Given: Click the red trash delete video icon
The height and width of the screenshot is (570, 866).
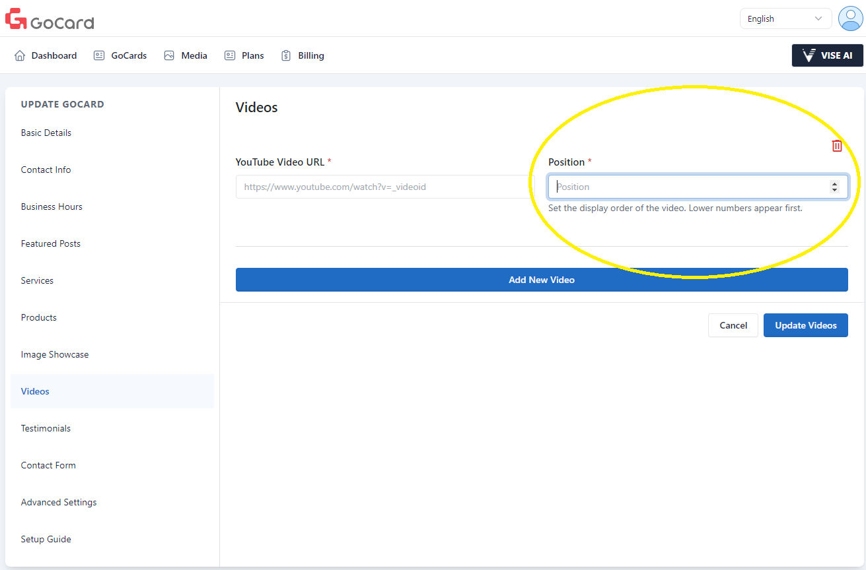Looking at the screenshot, I should (837, 146).
